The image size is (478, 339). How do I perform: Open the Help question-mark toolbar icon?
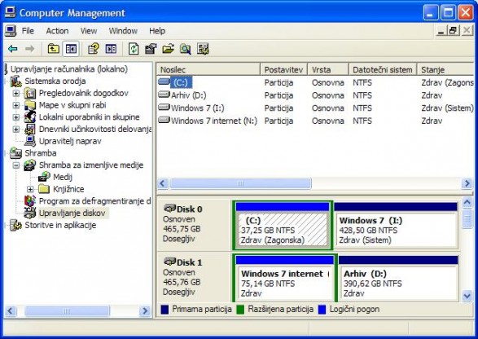click(94, 49)
